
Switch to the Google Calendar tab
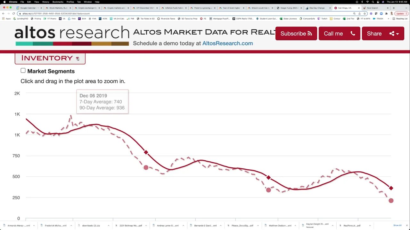(29, 8)
